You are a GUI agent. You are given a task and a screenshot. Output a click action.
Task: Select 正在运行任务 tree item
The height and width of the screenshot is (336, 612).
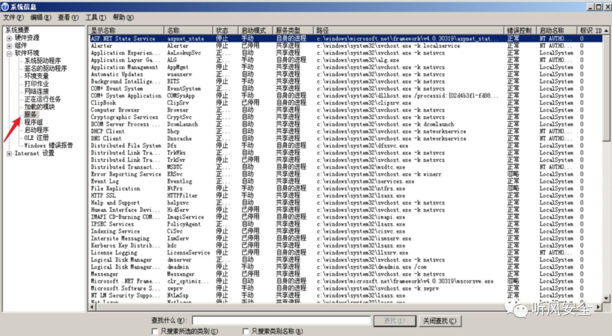[x=42, y=99]
